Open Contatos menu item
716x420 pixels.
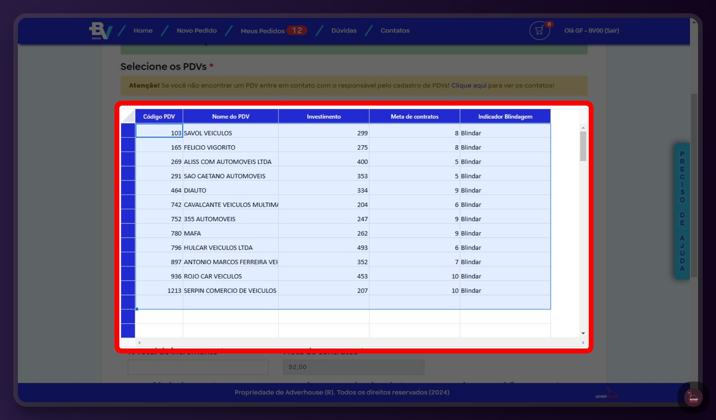(395, 30)
